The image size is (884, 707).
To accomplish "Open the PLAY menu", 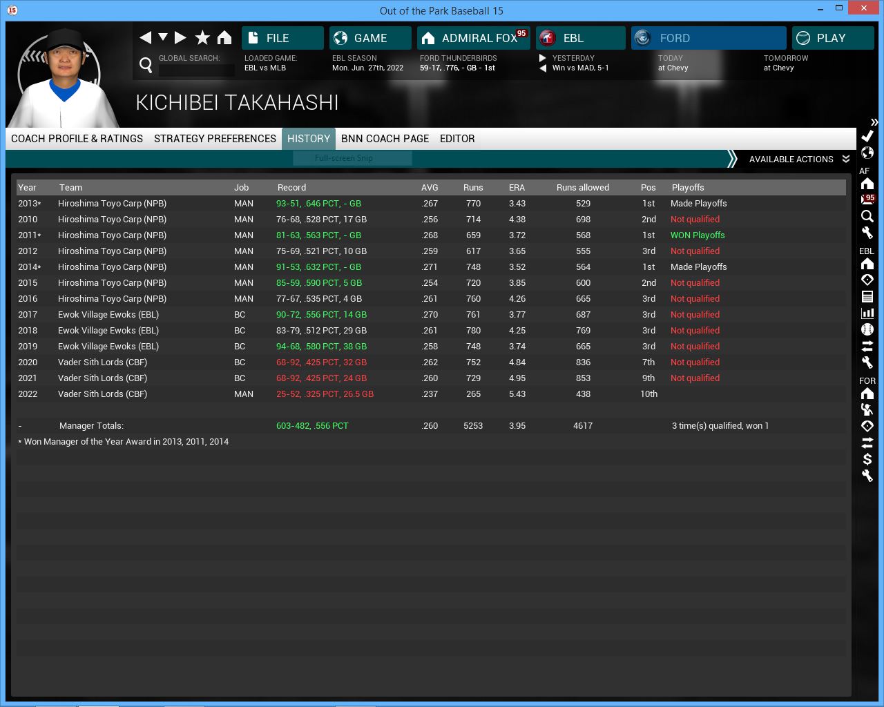I will pos(832,38).
